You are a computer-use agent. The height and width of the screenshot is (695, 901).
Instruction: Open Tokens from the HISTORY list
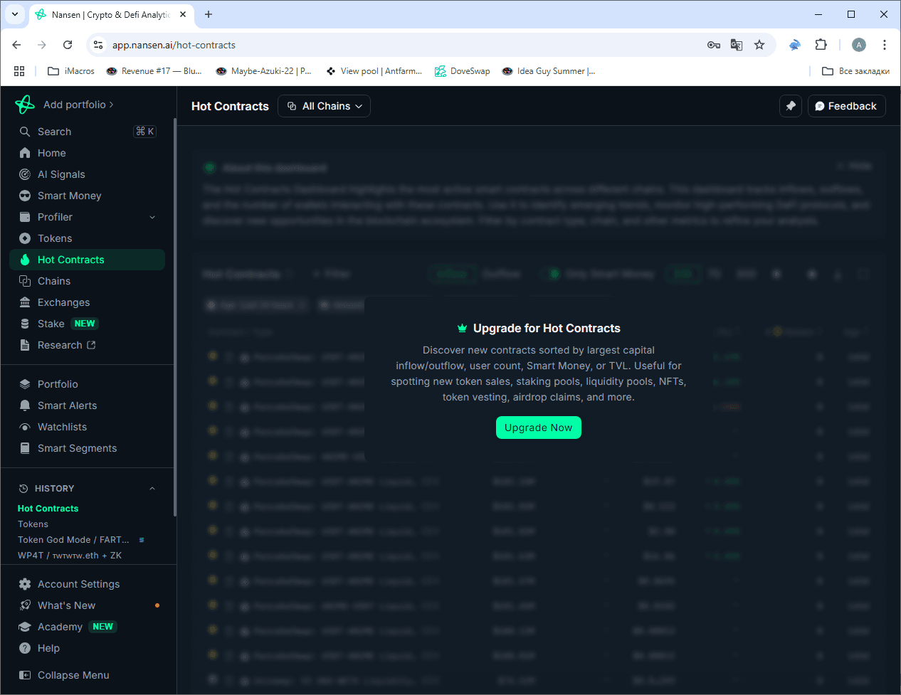(33, 524)
